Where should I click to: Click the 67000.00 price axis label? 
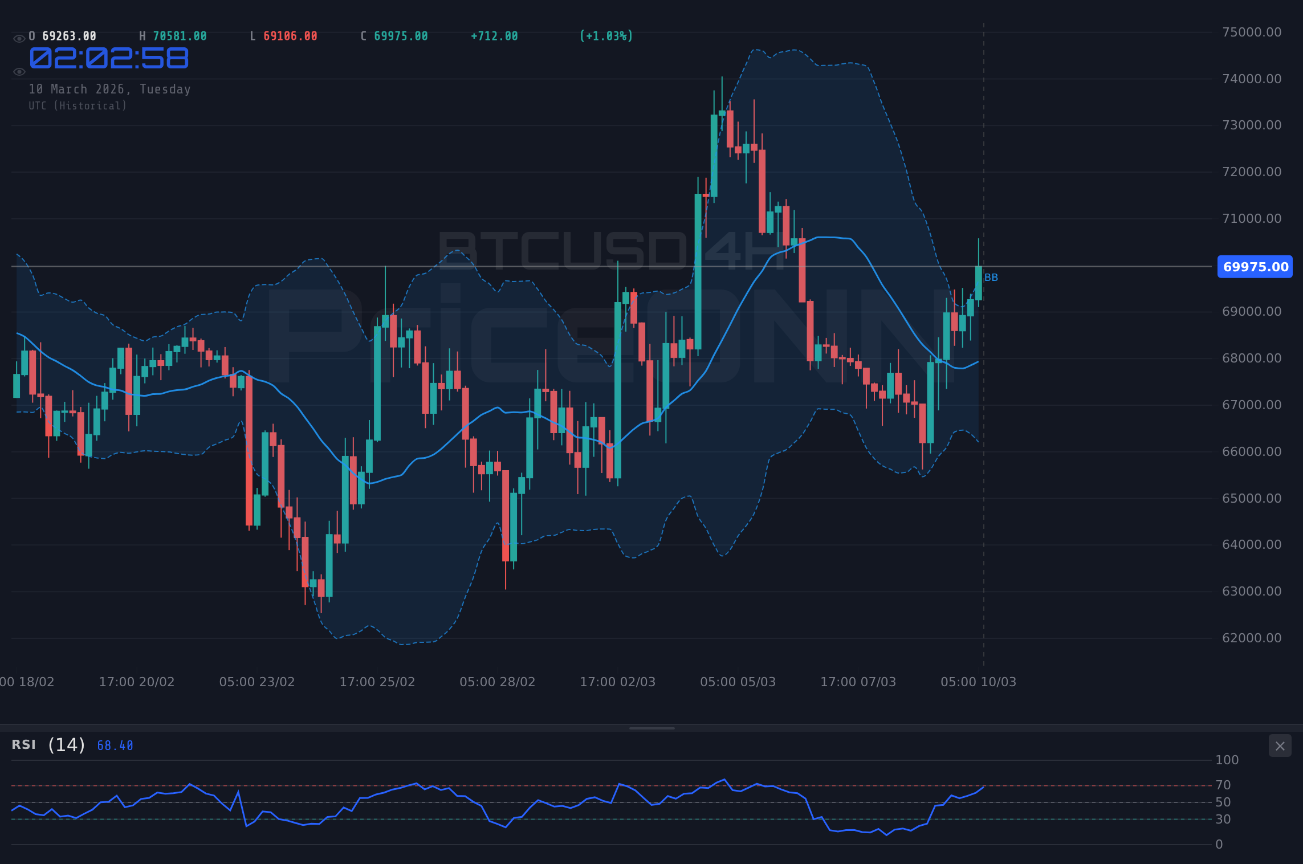tap(1252, 405)
